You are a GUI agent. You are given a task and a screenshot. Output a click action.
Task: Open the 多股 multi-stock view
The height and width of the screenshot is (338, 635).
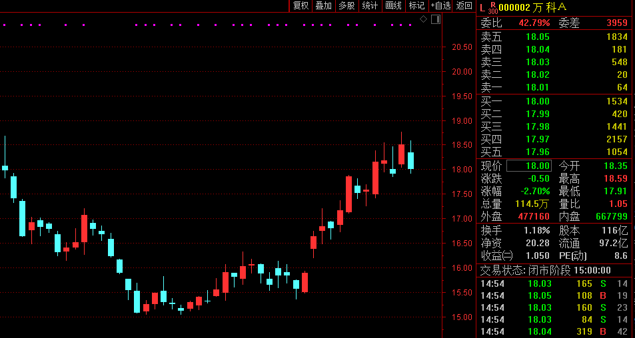(346, 6)
